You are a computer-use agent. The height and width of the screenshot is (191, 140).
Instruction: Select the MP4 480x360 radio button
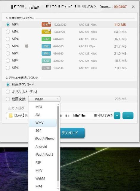pos(8,53)
